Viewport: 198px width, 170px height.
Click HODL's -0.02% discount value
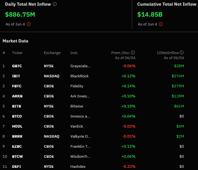(x=129, y=126)
